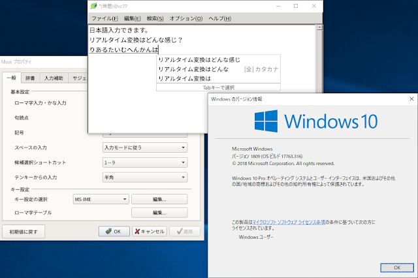Screen dimensions: 418x278
Task: Open the オプション(O) menu
Action: point(186,18)
